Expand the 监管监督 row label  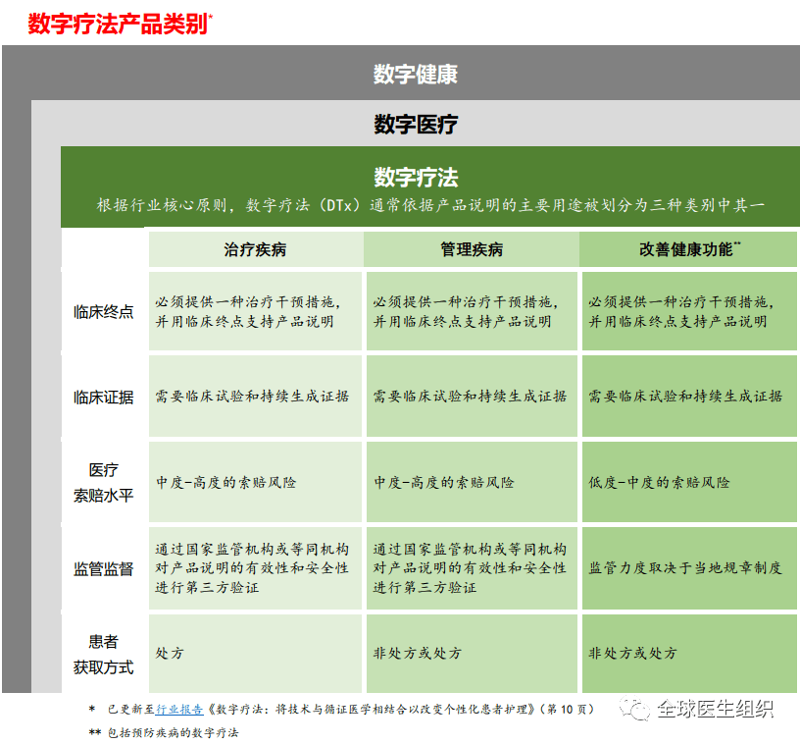(x=102, y=570)
